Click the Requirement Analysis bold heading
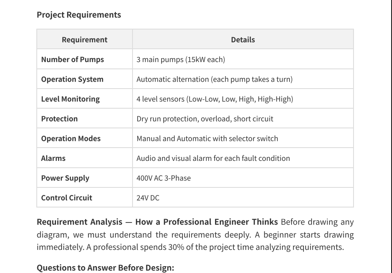Image resolution: width=392 pixels, height=273 pixels. coord(157,222)
